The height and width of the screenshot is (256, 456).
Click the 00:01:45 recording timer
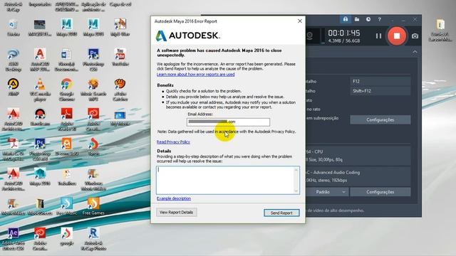tap(344, 33)
